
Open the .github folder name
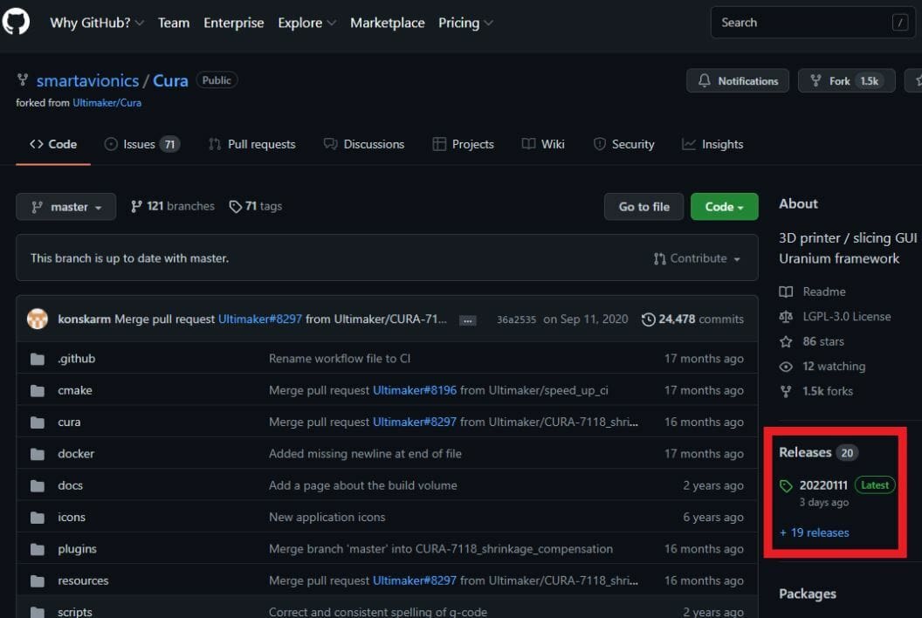pyautogui.click(x=77, y=359)
